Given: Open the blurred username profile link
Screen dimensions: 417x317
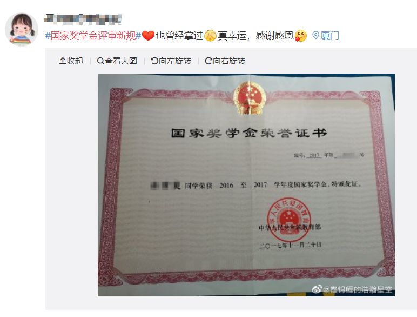Looking at the screenshot, I should point(83,18).
